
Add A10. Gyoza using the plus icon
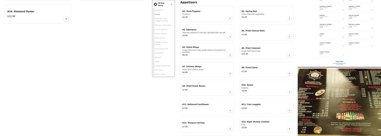289,92
